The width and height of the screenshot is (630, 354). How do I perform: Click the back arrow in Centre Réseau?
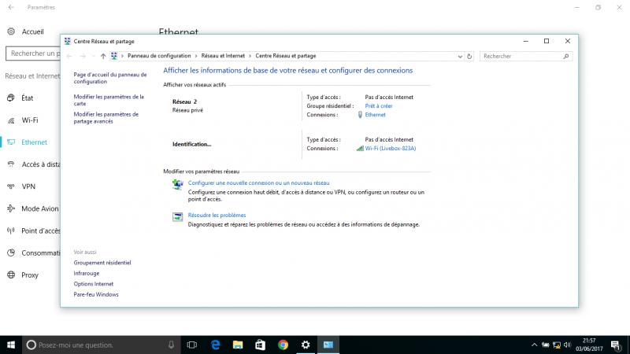[x=69, y=56]
